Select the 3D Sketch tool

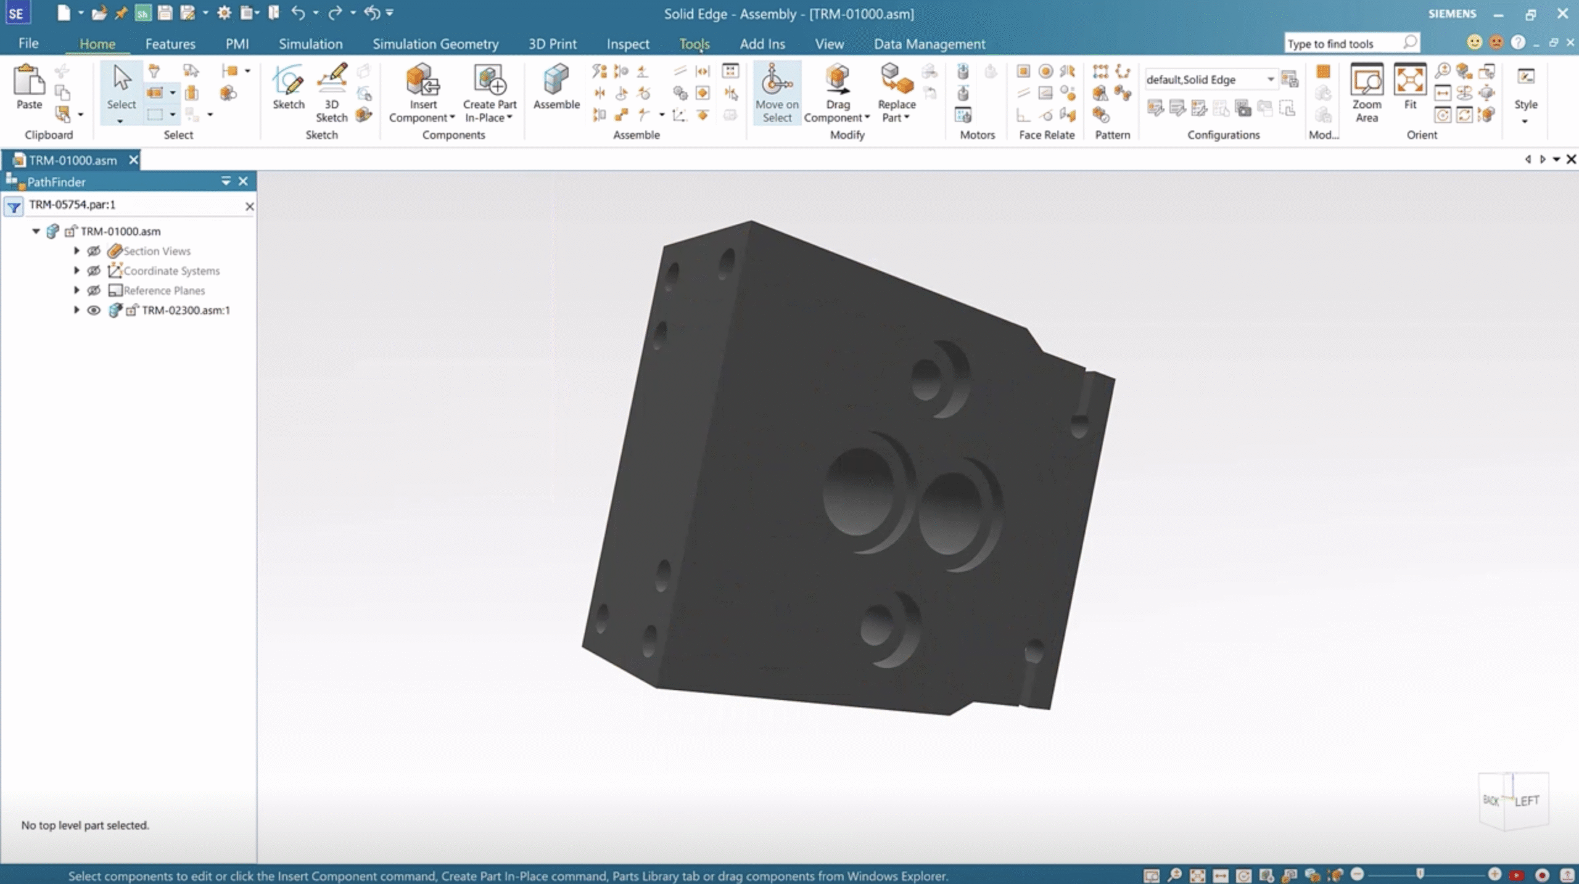[331, 89]
